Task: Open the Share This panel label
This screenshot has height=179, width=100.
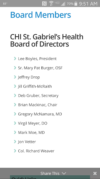Action: point(50,173)
